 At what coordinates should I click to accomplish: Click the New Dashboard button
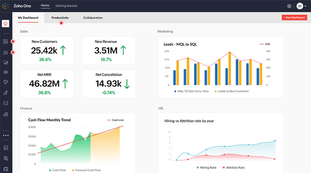[294, 17]
